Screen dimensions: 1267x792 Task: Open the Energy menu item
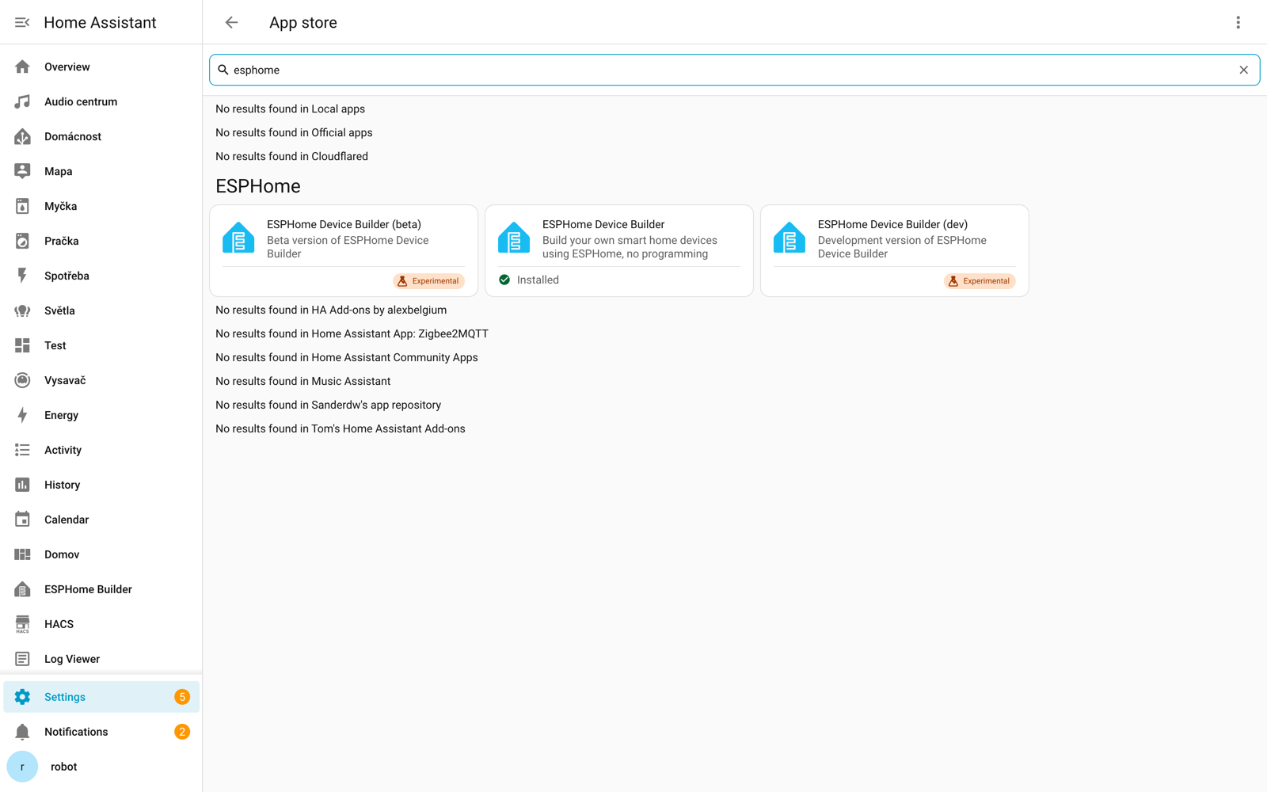[x=101, y=415]
